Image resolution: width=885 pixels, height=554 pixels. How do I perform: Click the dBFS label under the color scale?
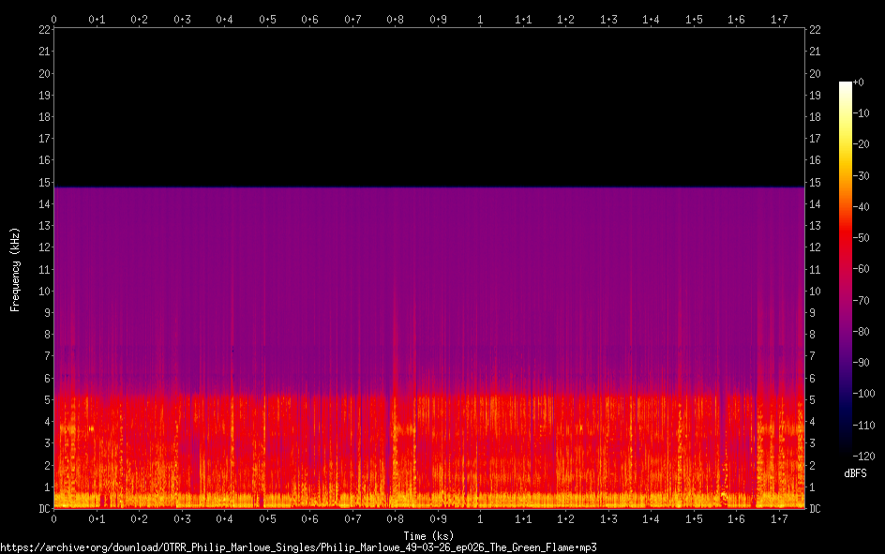(x=855, y=474)
